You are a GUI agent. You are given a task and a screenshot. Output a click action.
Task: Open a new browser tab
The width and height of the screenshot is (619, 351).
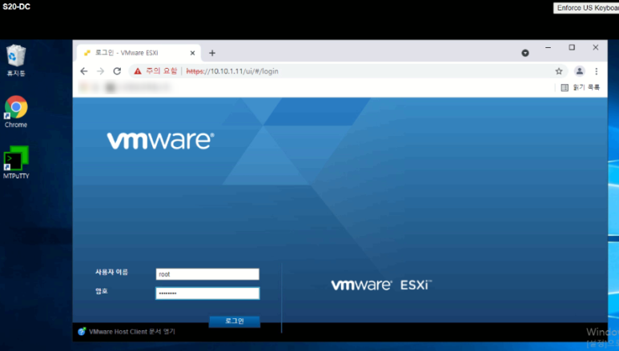pyautogui.click(x=212, y=53)
